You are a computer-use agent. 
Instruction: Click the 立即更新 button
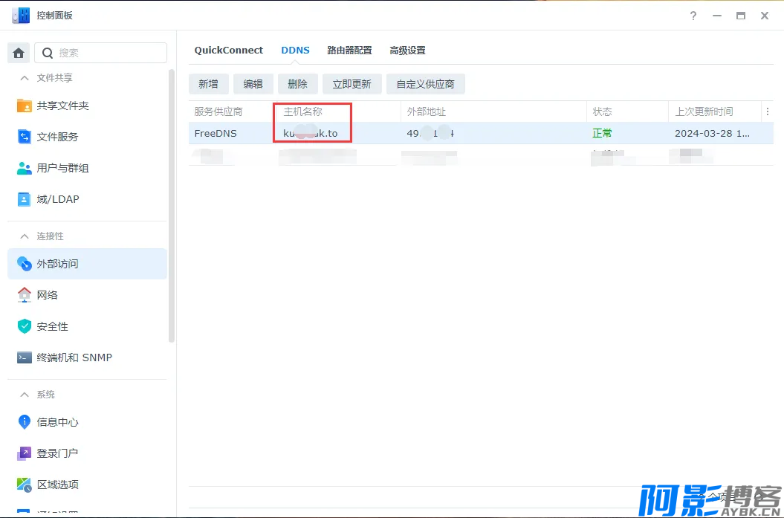(x=352, y=84)
